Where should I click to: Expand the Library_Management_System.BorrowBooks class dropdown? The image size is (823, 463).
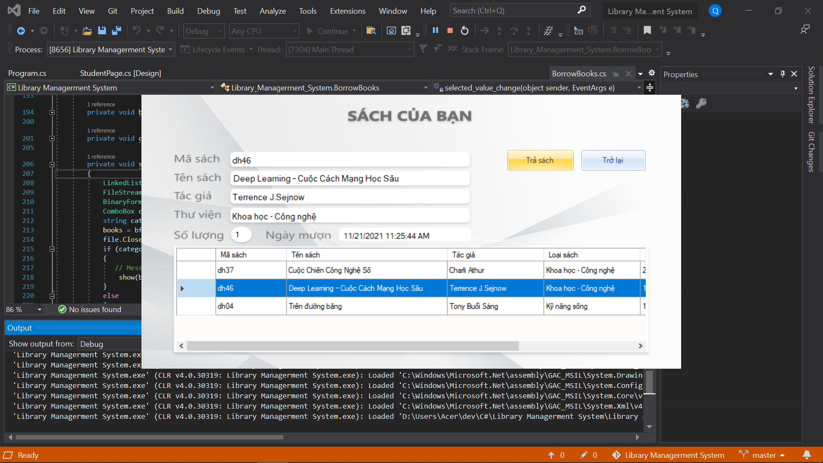(x=425, y=88)
